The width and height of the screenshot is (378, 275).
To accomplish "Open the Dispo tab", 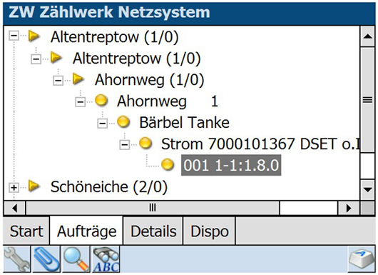I will pyautogui.click(x=209, y=231).
